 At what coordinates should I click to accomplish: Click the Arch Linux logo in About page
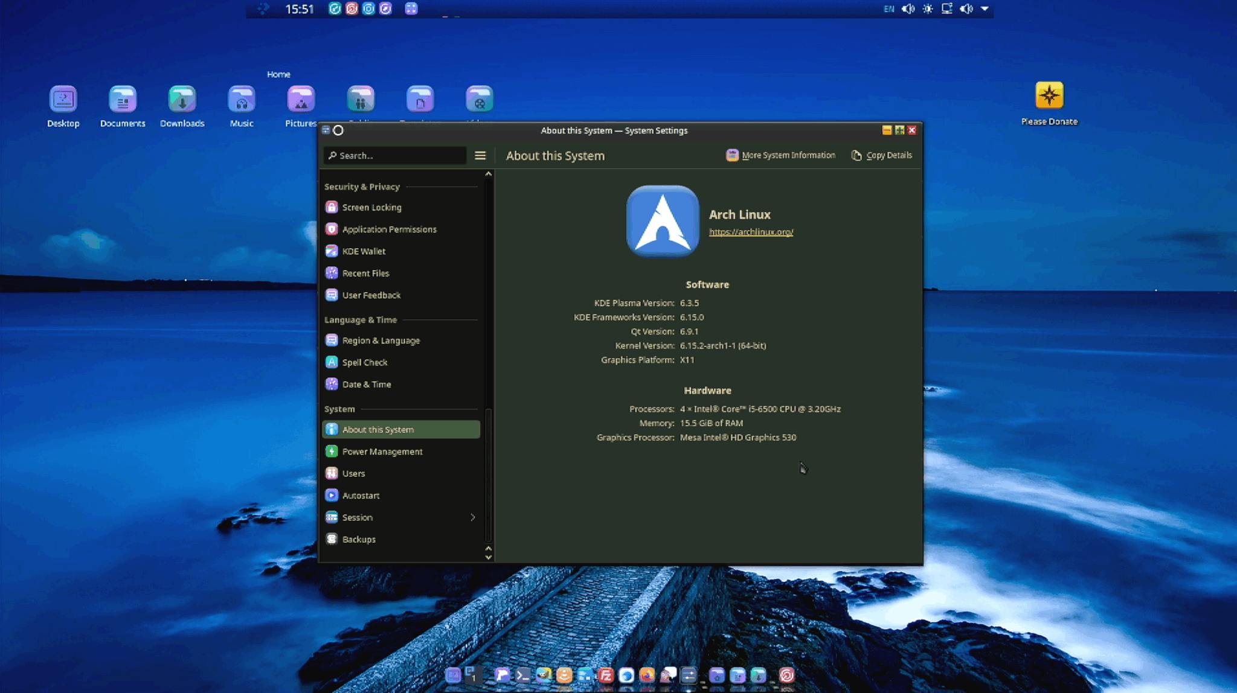662,222
